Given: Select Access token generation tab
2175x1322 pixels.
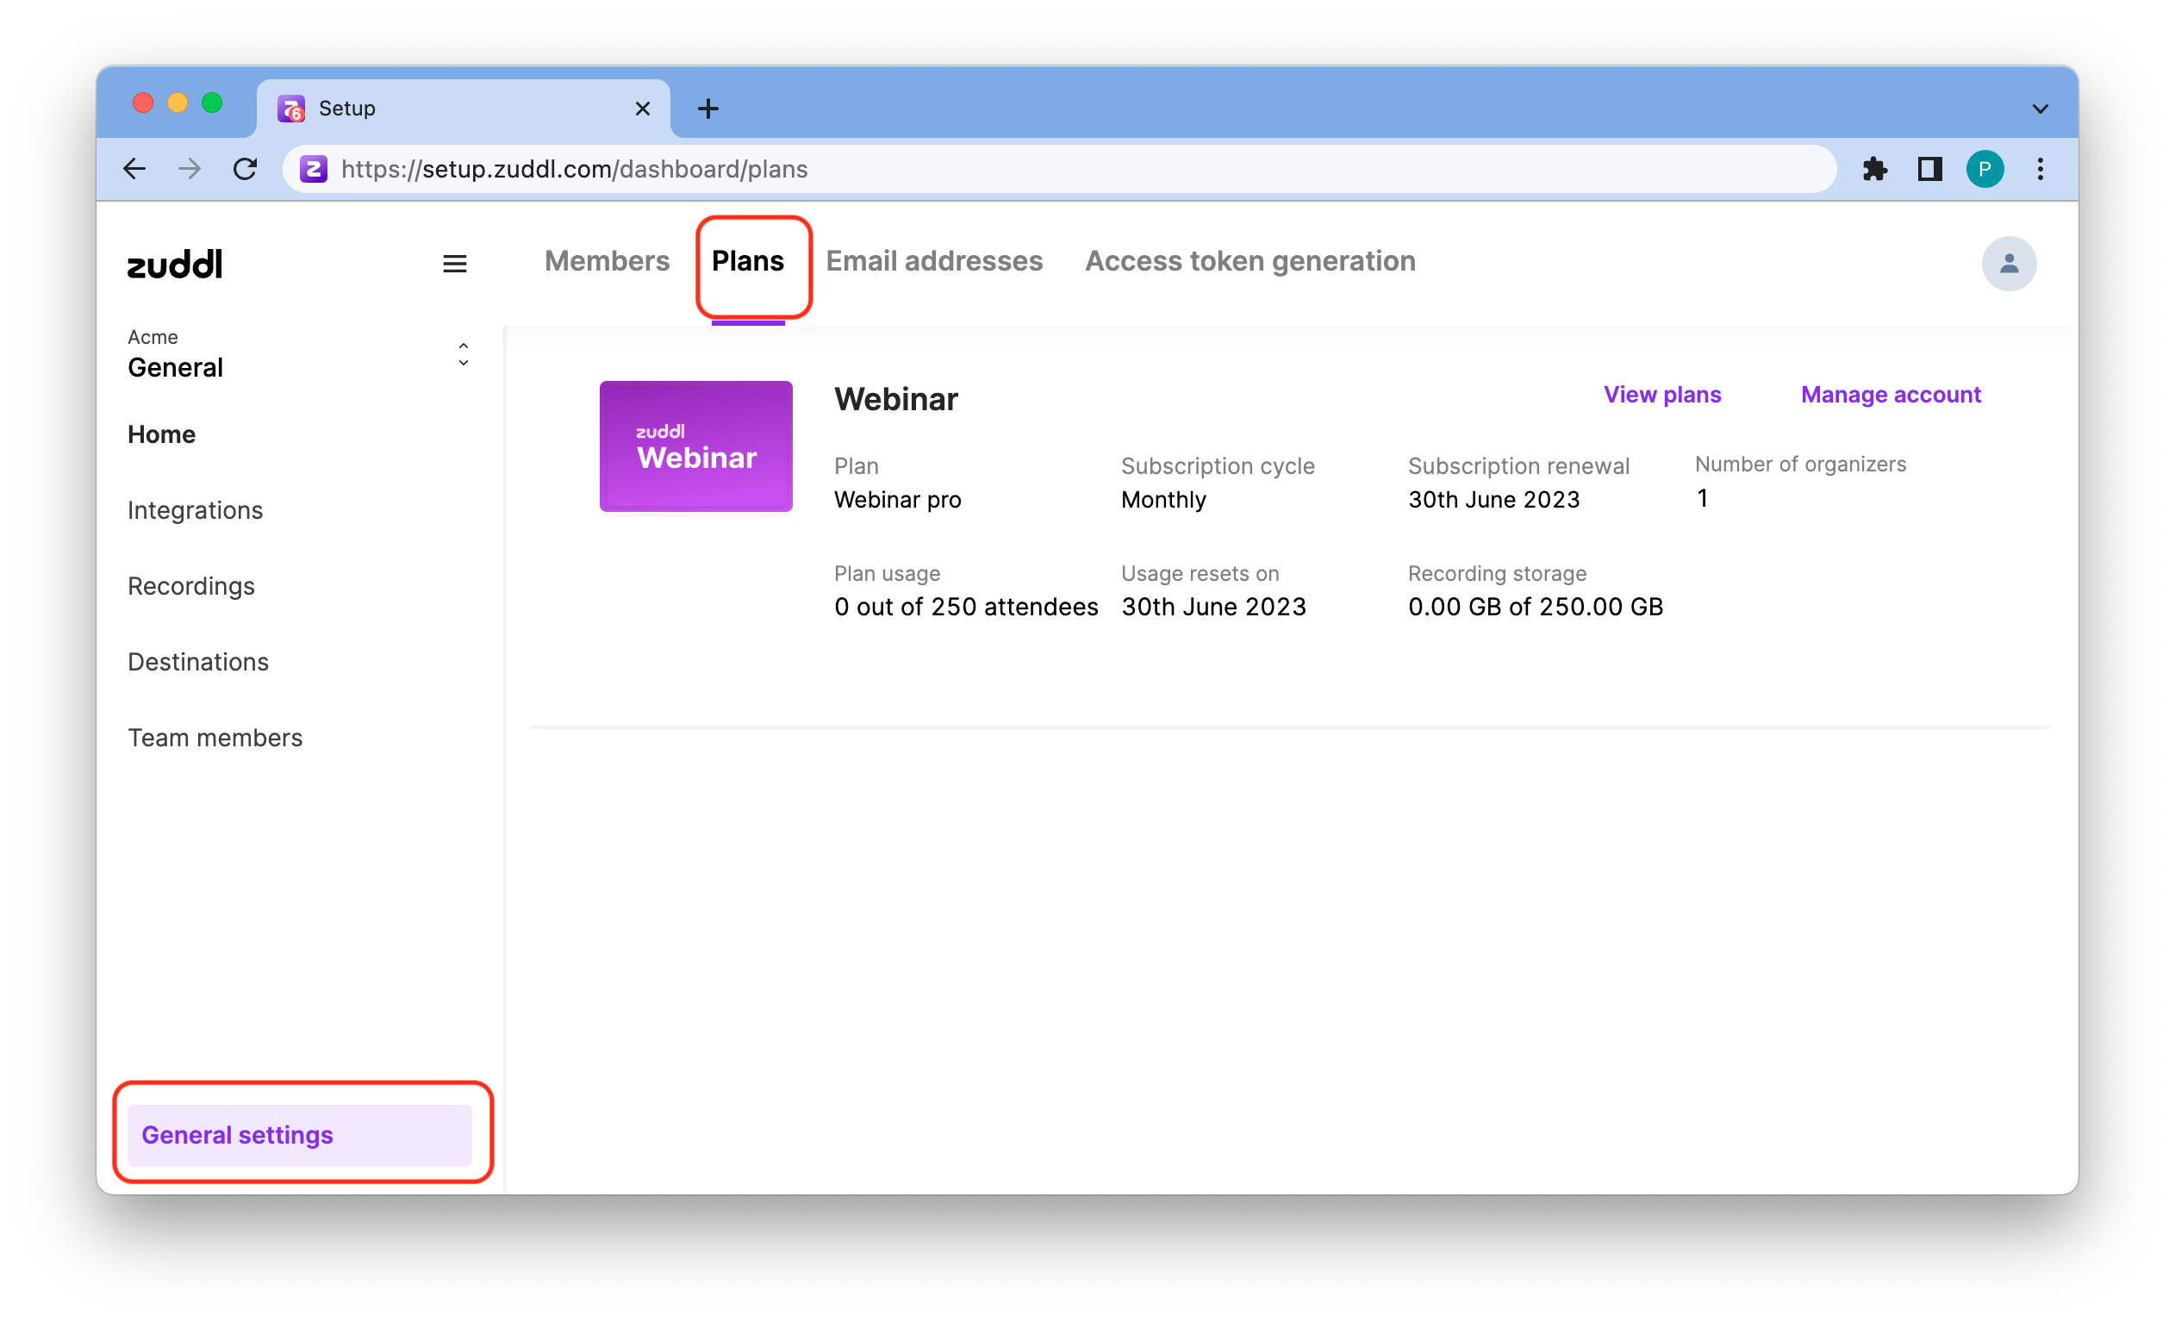Looking at the screenshot, I should 1249,261.
